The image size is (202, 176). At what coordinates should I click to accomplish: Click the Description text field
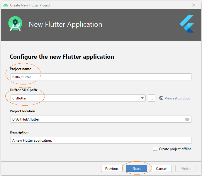coord(101,140)
